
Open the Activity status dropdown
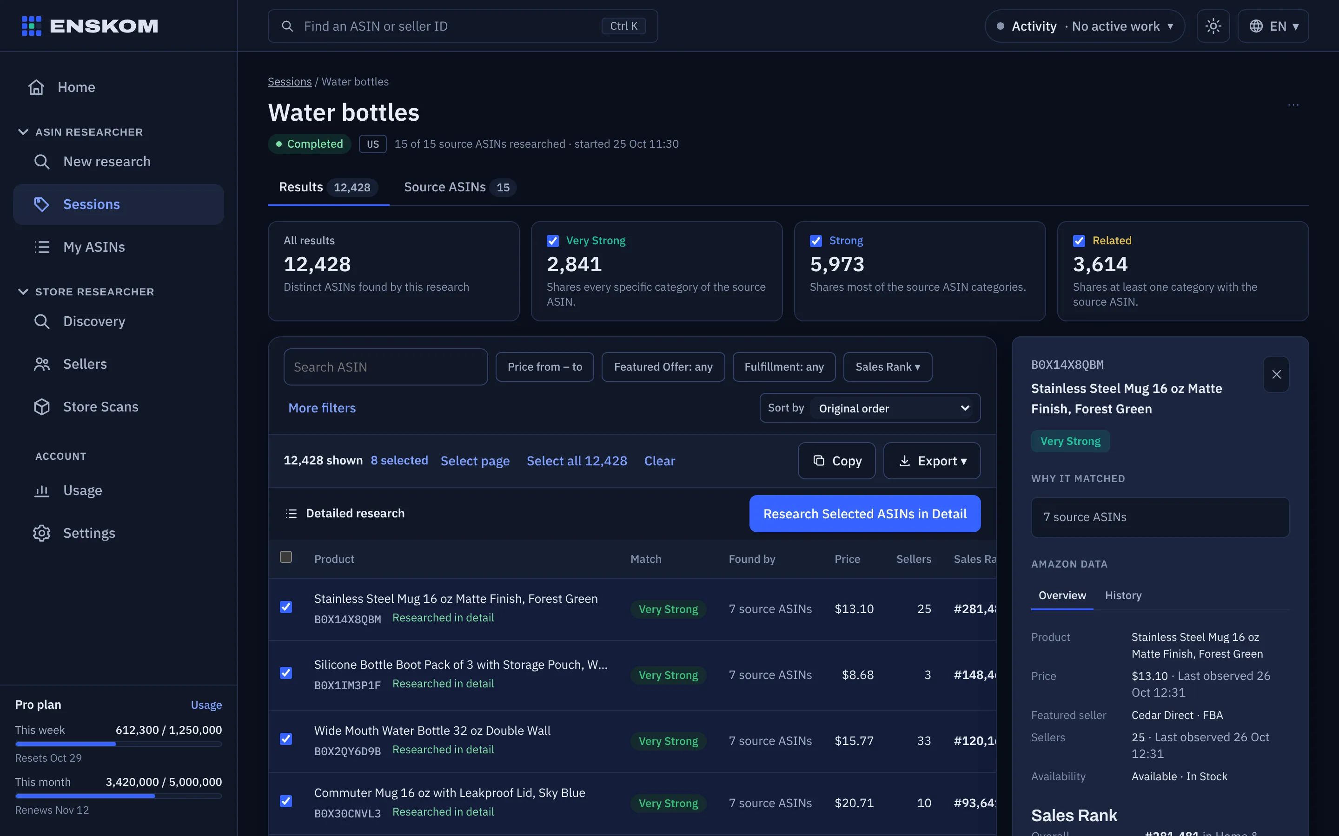[1085, 26]
